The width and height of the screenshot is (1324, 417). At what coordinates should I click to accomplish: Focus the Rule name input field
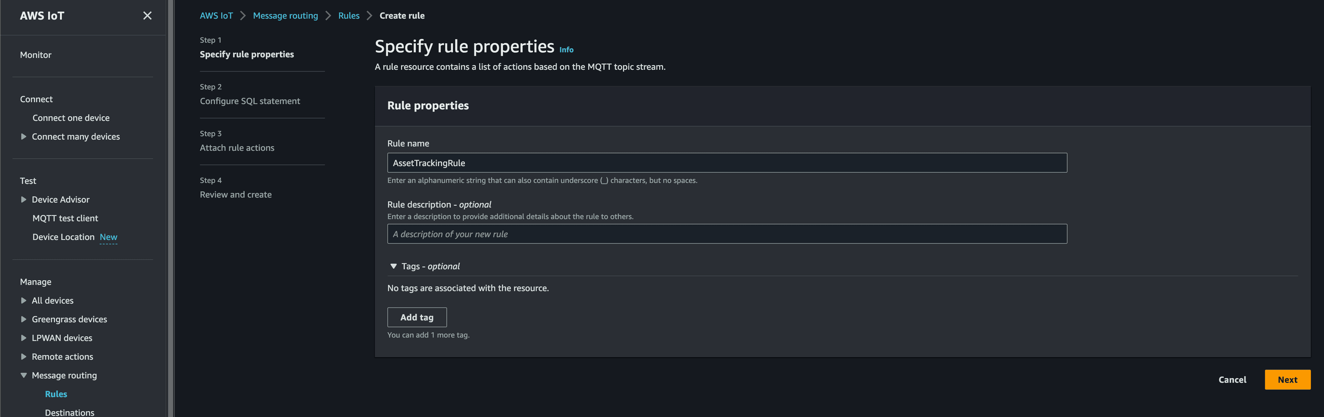click(x=727, y=163)
